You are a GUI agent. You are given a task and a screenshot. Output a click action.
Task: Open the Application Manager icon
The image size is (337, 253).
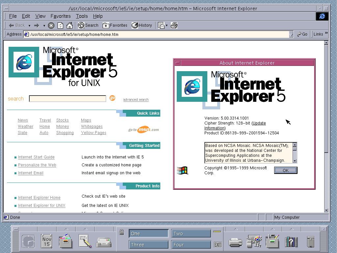tap(272, 241)
